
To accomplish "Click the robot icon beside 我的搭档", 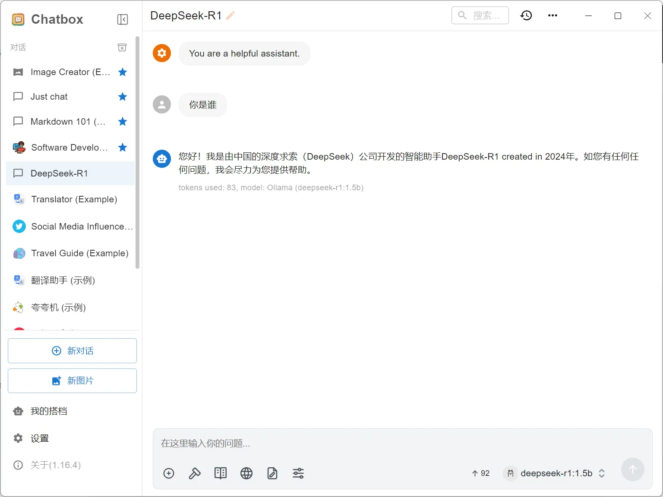I will pos(18,411).
